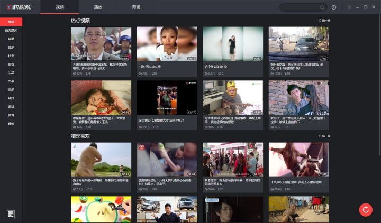381x223 pixels.
Task: Open the station crowd thumbnail 01:57
Action: pos(233,160)
